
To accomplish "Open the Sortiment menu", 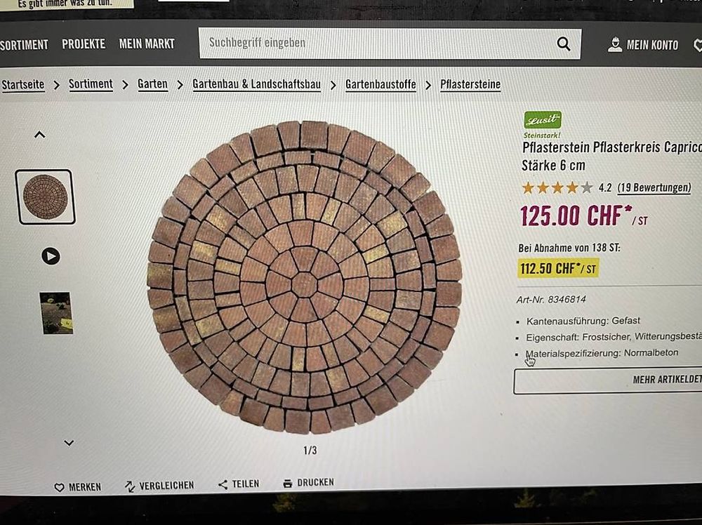I will coord(24,45).
